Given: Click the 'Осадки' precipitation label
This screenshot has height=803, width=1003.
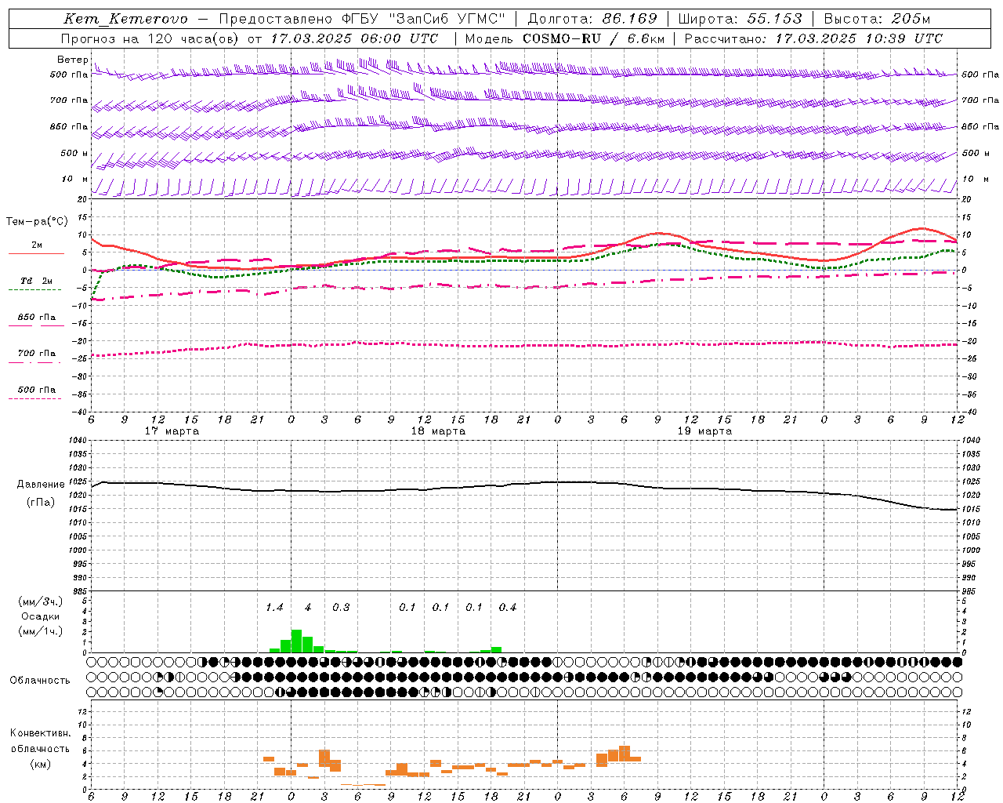Looking at the screenshot, I should pos(41,616).
